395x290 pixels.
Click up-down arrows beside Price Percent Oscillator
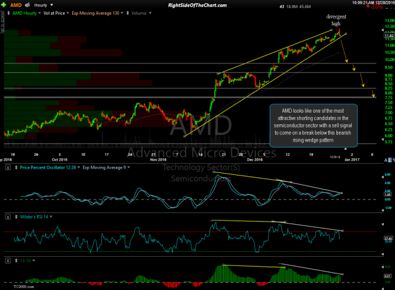[16, 167]
